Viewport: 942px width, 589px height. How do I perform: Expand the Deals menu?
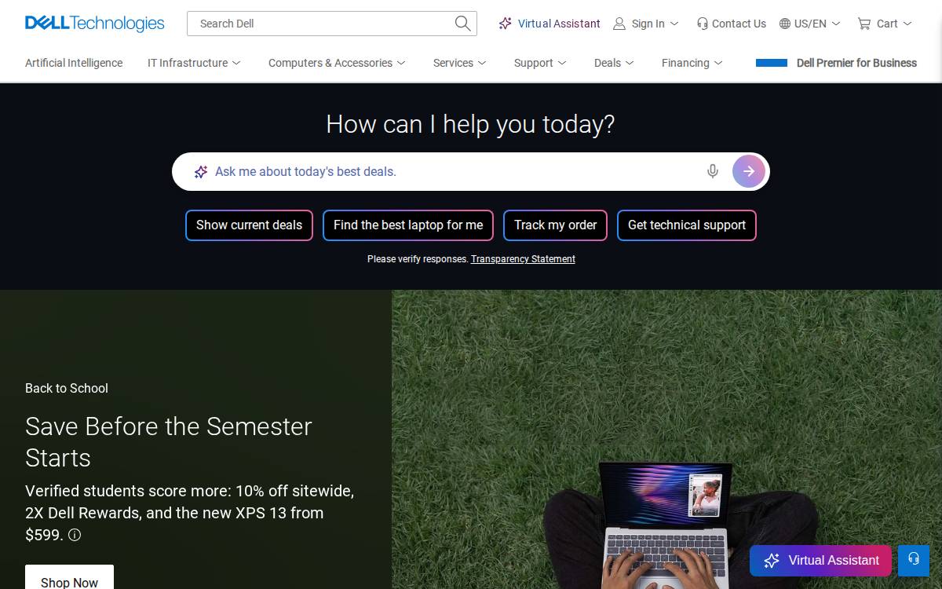(614, 63)
